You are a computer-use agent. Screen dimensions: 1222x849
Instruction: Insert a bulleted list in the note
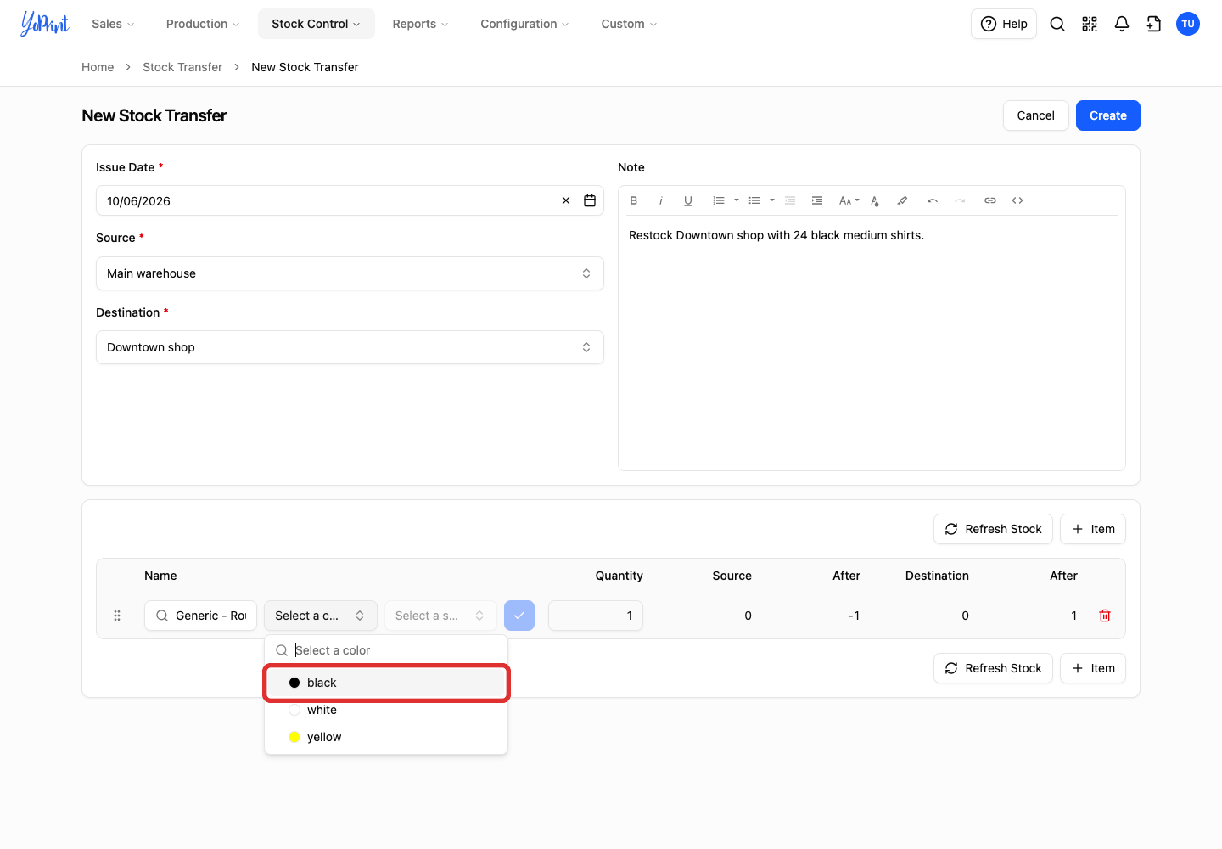click(x=754, y=200)
